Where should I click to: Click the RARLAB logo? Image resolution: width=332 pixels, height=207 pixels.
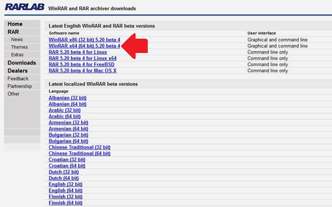coord(24,7)
